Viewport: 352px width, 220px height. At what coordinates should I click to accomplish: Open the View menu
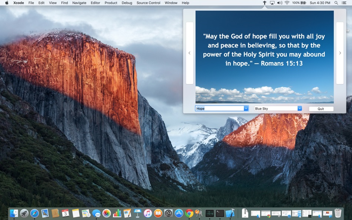[x=53, y=3]
